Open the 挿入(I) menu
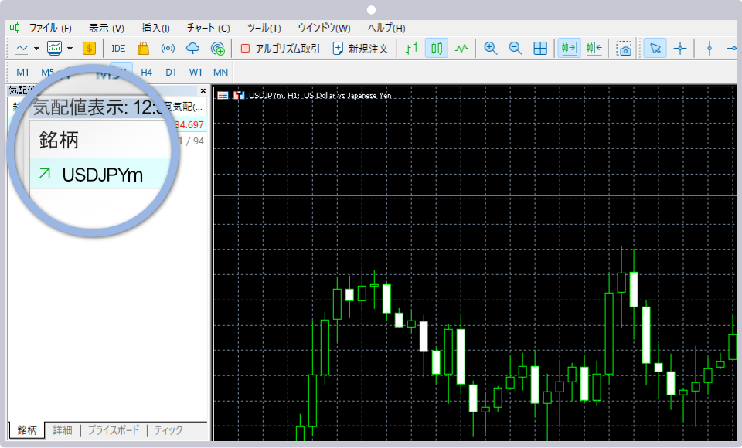 pos(155,29)
